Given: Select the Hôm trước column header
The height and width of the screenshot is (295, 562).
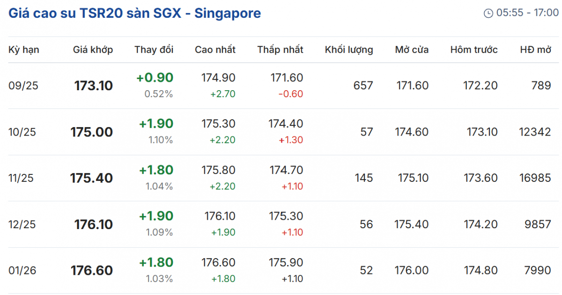Looking at the screenshot, I should coord(474,50).
